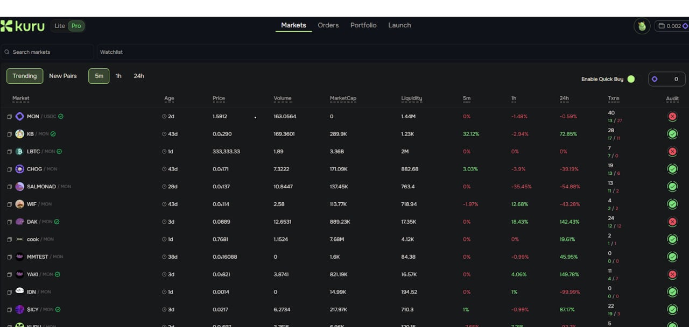Click the KB token logo
This screenshot has height=327, width=689.
(19, 134)
